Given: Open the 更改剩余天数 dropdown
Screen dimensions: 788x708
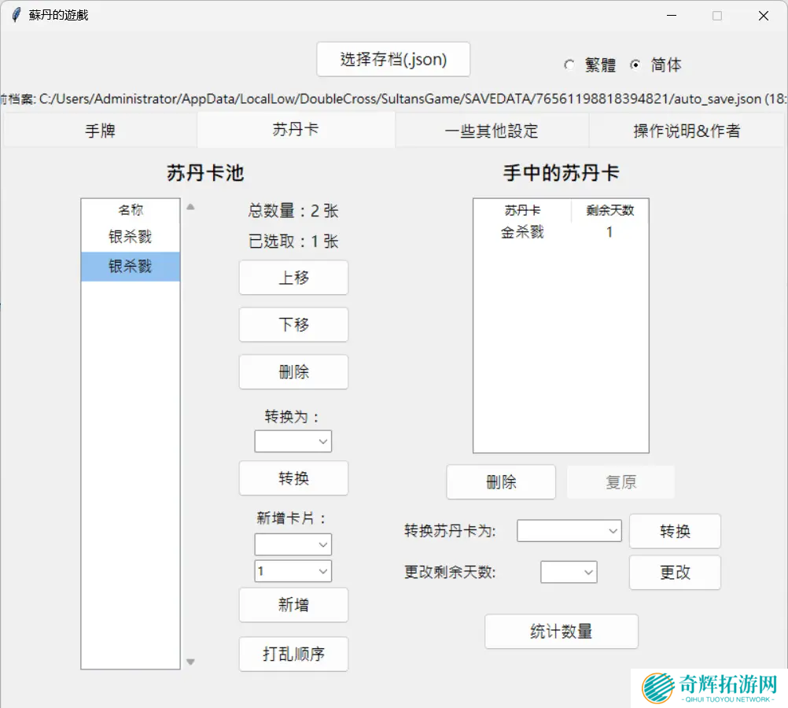Looking at the screenshot, I should coord(569,573).
